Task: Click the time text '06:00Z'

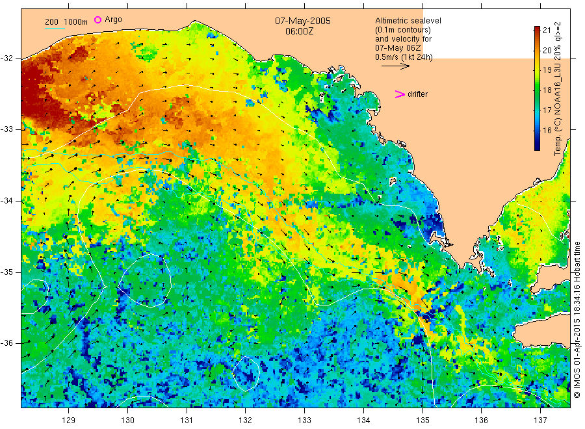Action: tap(299, 31)
